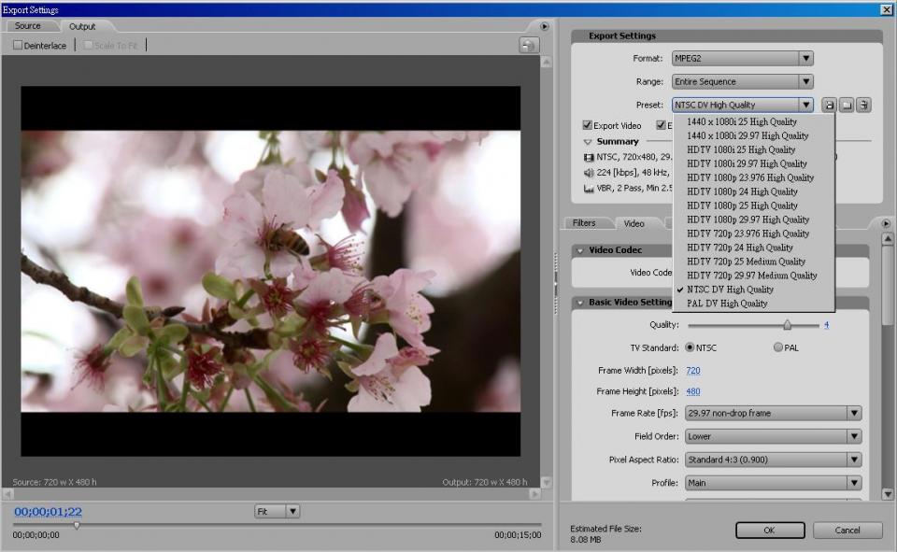
Task: Click the Quality slider handle
Action: pyautogui.click(x=788, y=325)
